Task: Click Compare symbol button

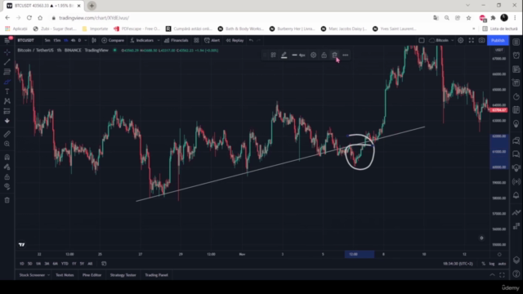Action: click(113, 40)
